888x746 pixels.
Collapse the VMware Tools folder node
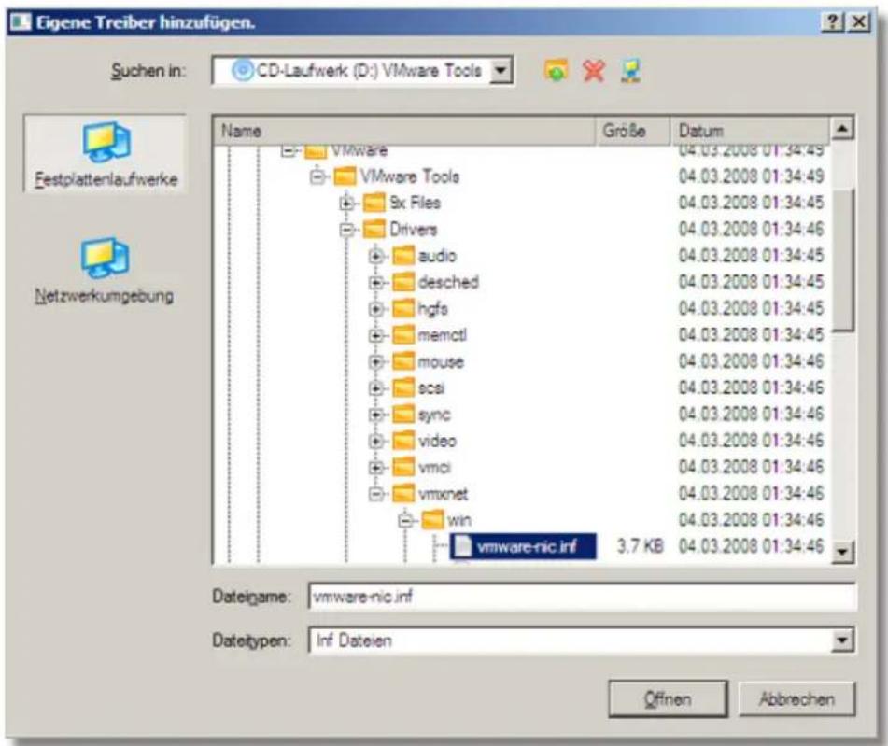coord(317,176)
